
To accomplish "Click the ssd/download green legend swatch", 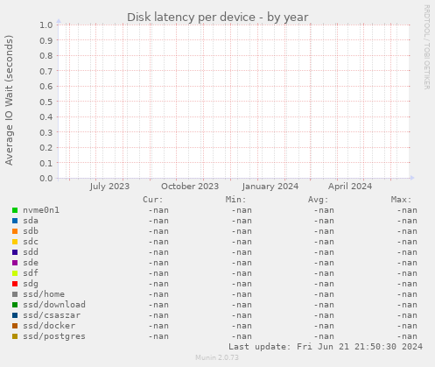I will pos(15,305).
